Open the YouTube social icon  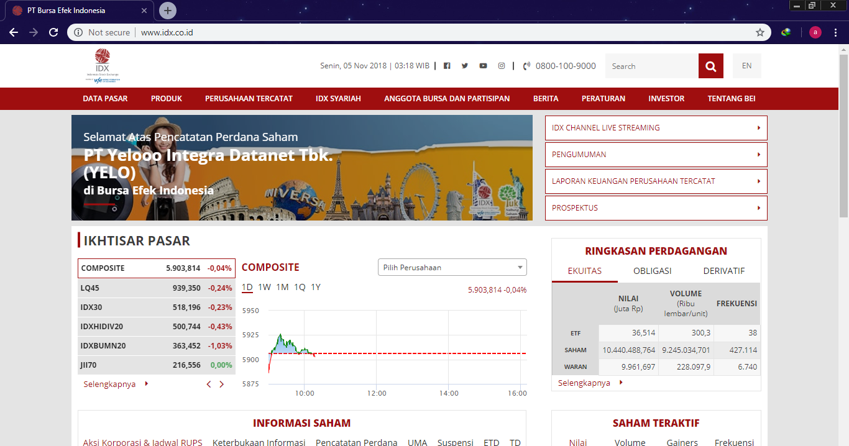coord(483,66)
